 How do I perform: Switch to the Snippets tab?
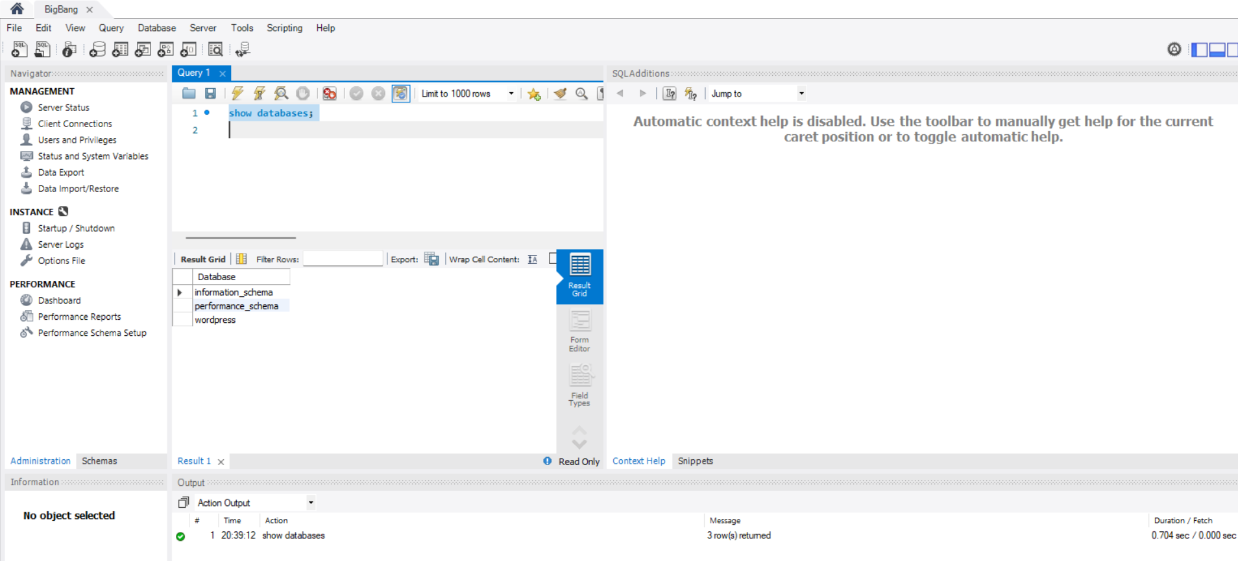pos(695,461)
